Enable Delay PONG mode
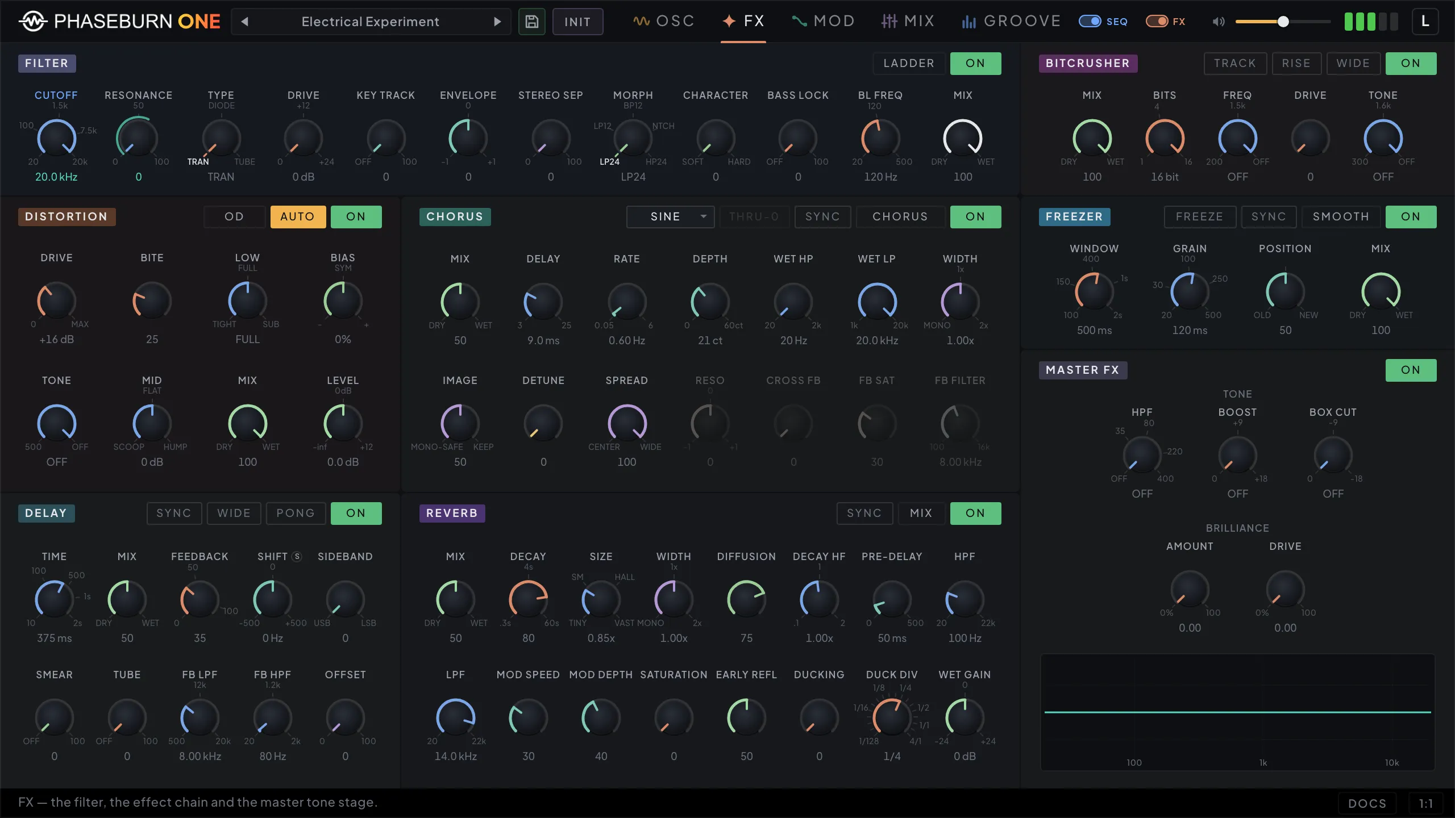This screenshot has width=1455, height=818. (x=296, y=513)
